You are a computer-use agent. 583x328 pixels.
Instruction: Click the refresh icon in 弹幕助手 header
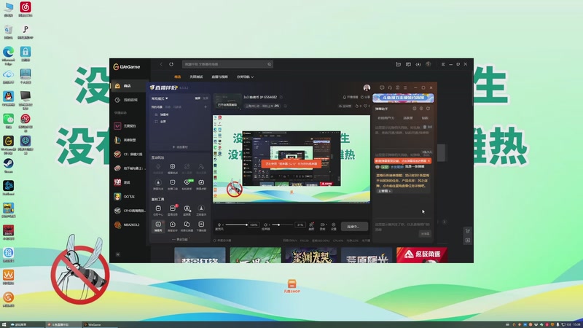click(x=428, y=109)
